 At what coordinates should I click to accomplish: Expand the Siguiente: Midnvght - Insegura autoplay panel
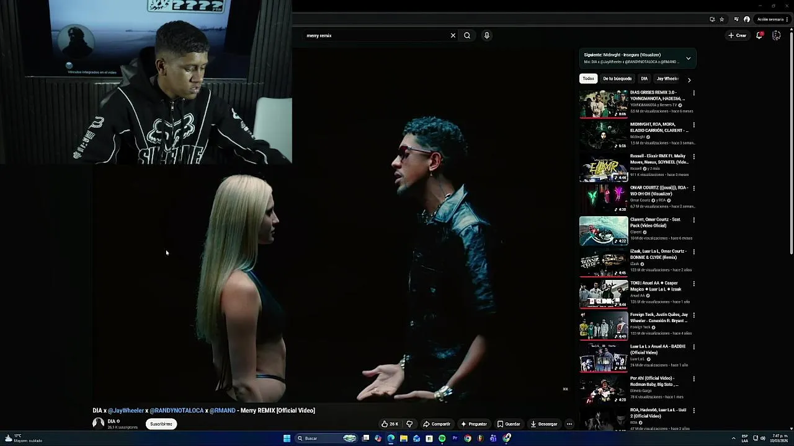[x=688, y=58]
